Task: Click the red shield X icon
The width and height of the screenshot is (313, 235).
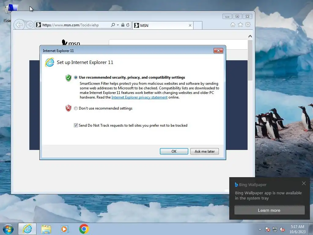Action: 68,108
